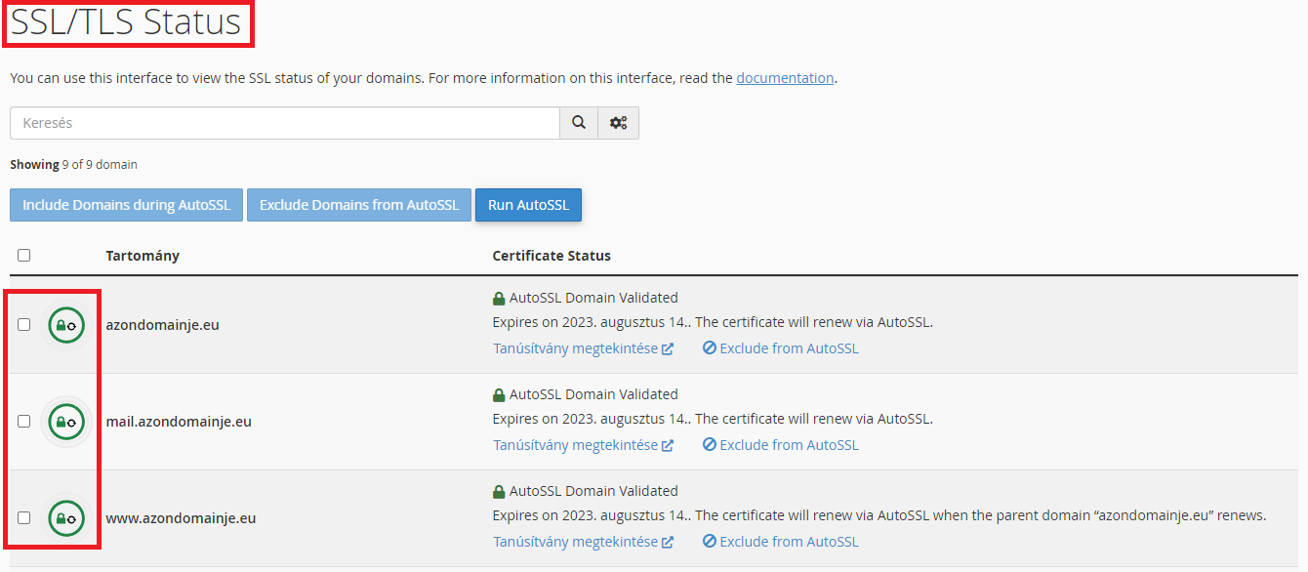Click green padlock beside first AutoSSL Domain Validated
The height and width of the screenshot is (572, 1308).
pos(499,299)
